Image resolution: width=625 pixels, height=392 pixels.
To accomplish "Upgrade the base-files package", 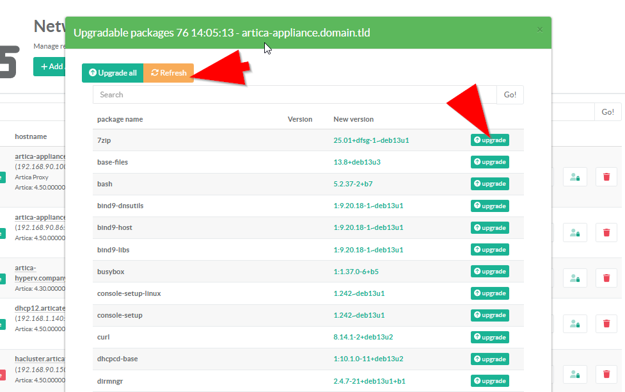I will pos(489,162).
